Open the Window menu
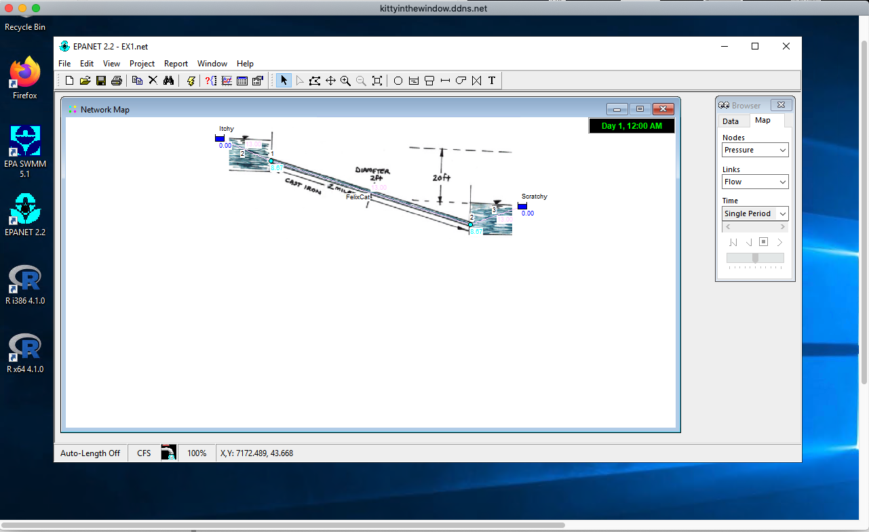869x532 pixels. (212, 64)
